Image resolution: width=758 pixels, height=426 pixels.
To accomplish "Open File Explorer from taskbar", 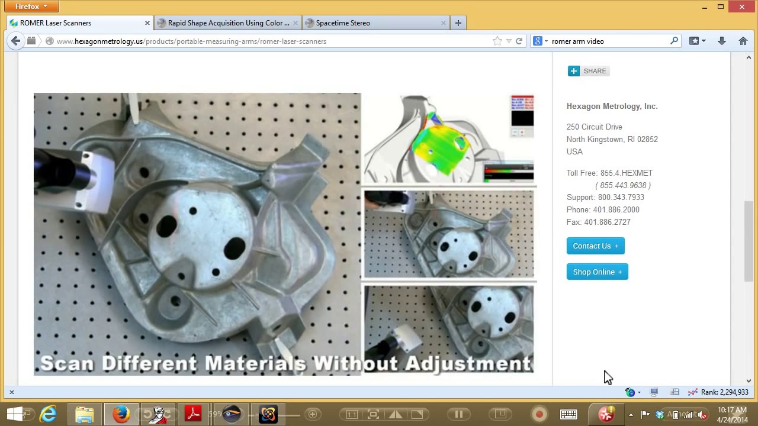I will (x=85, y=414).
